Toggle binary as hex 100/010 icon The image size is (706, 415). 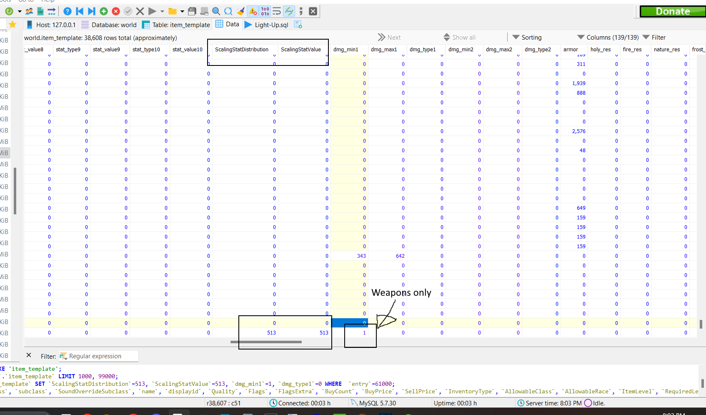[x=265, y=11]
